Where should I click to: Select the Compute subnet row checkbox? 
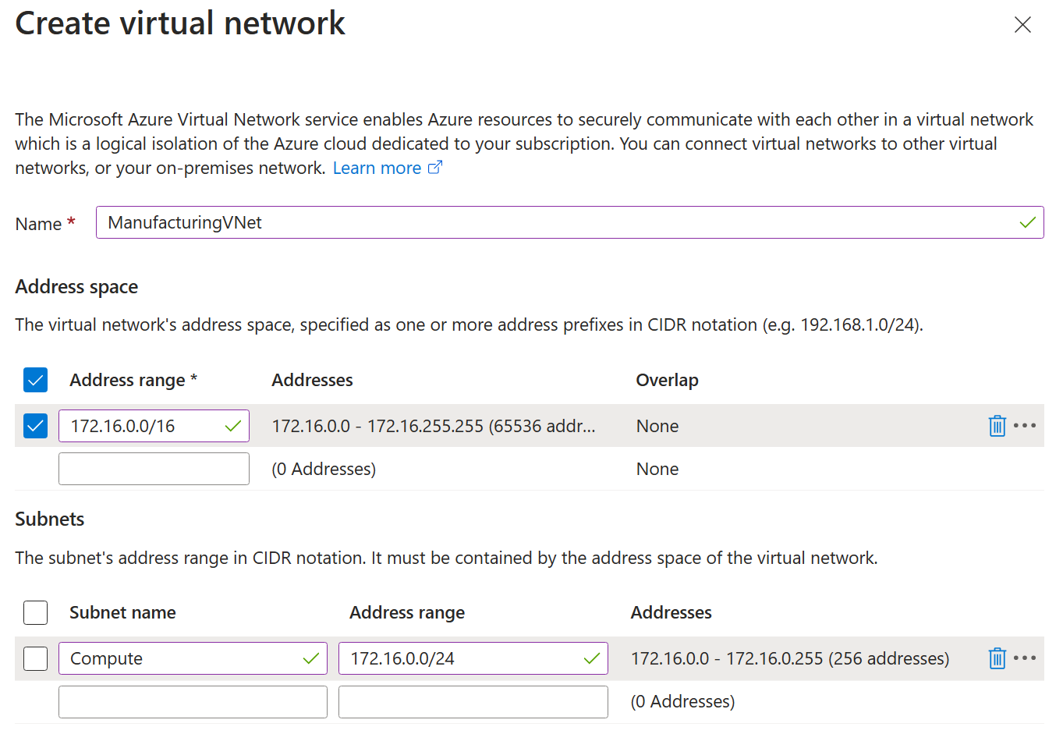35,658
